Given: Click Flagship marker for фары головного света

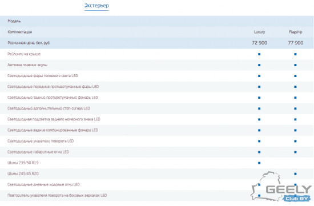Looking at the screenshot, I should [295, 76].
